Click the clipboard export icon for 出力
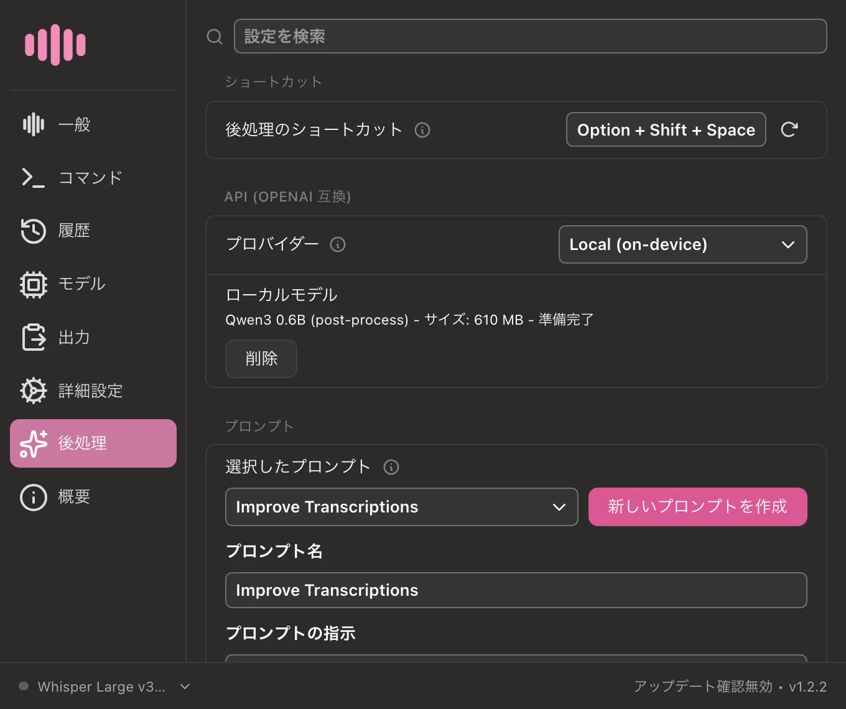 [x=34, y=338]
